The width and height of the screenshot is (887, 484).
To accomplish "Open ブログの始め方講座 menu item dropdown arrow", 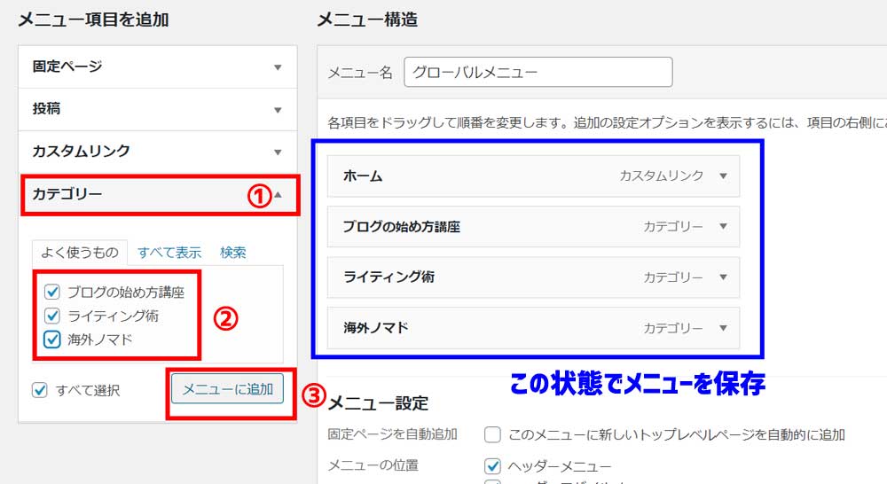I will click(x=723, y=226).
